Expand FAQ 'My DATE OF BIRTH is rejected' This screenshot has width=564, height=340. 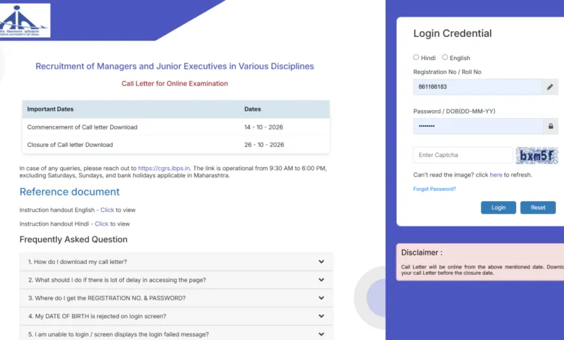pyautogui.click(x=176, y=316)
